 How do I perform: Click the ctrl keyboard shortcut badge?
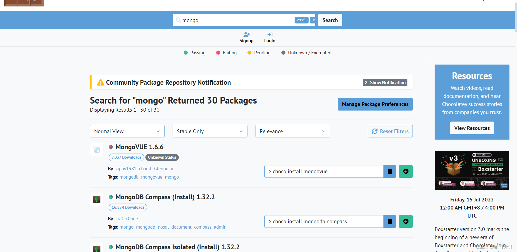point(301,20)
